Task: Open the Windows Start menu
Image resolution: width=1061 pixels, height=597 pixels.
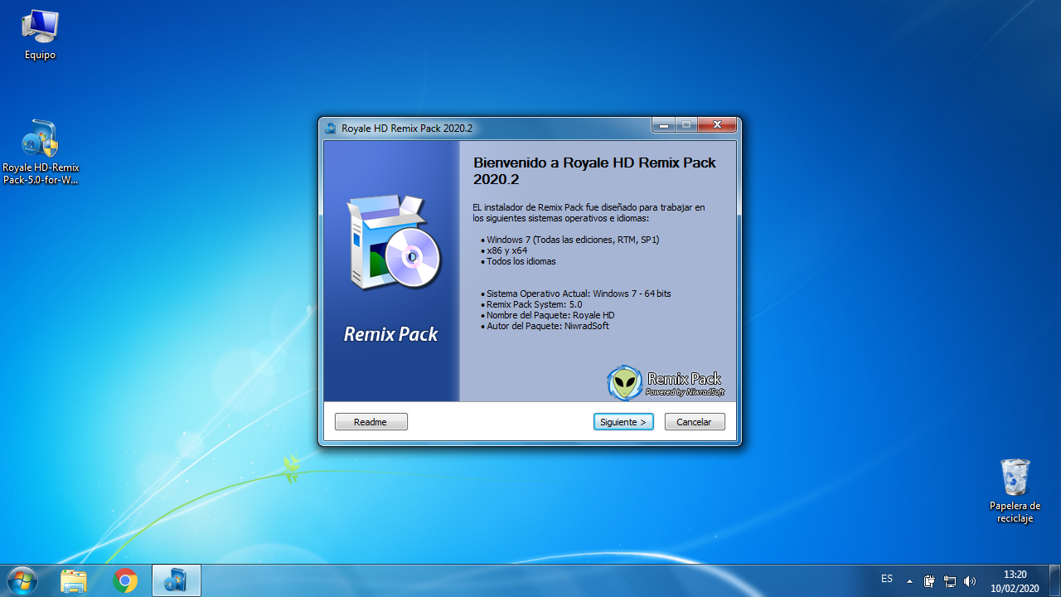Action: (21, 579)
